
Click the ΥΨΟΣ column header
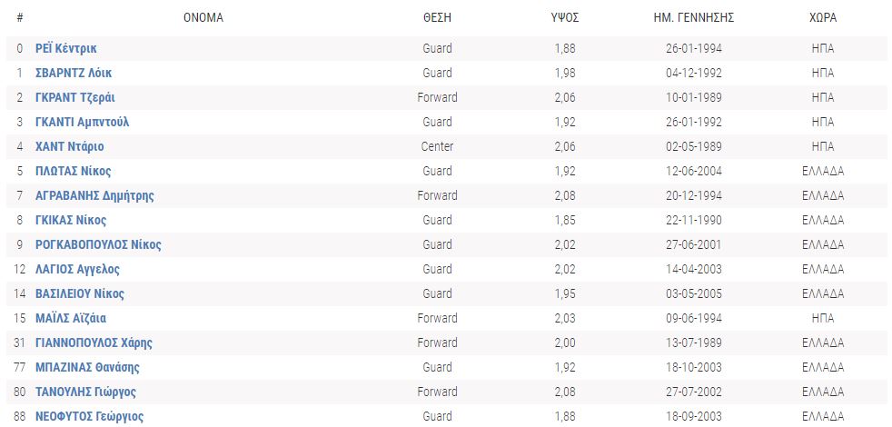(565, 17)
